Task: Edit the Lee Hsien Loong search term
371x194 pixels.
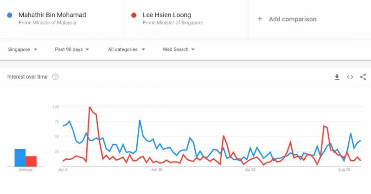Action: coord(166,15)
